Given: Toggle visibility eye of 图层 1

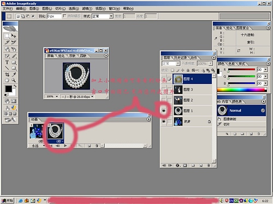Looking at the screenshot, I should click(x=164, y=110).
